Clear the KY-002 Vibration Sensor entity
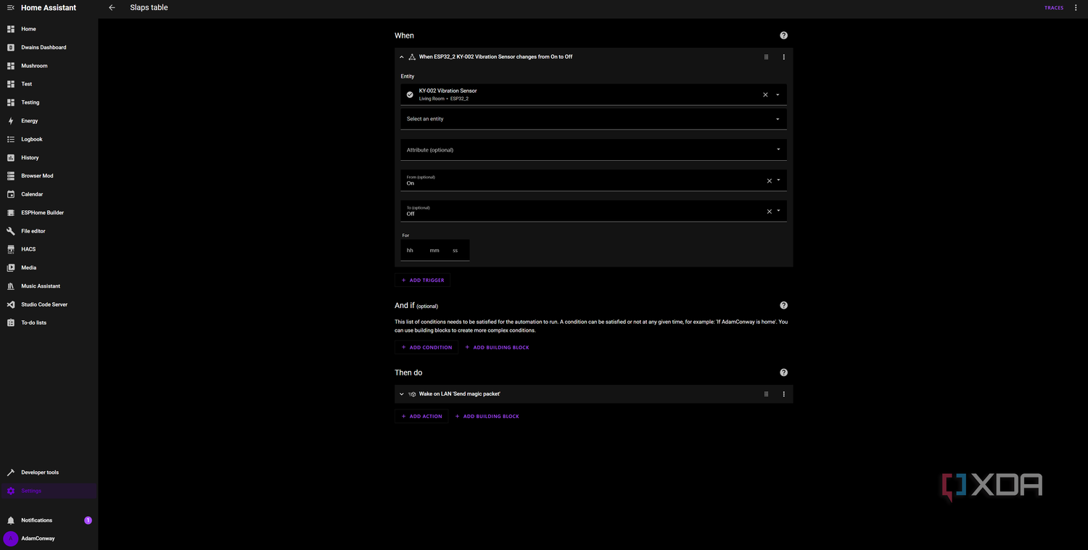 765,95
